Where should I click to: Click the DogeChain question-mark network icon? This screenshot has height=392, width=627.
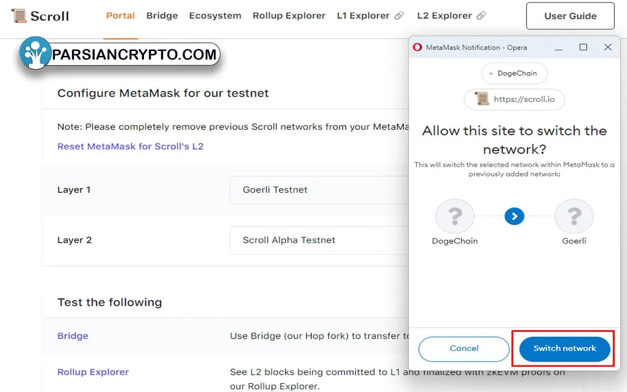pos(455,216)
